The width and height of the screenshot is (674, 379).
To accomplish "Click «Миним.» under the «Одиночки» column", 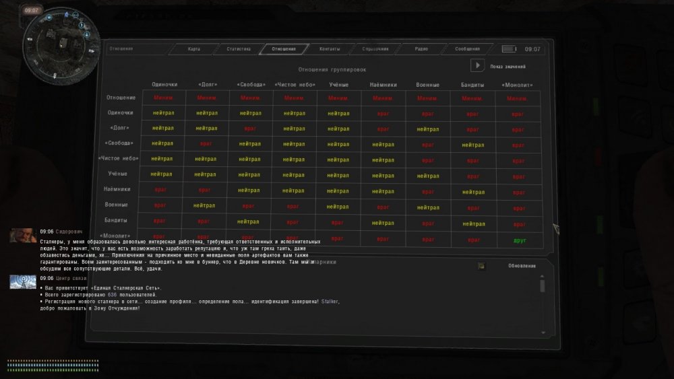I will click(163, 98).
